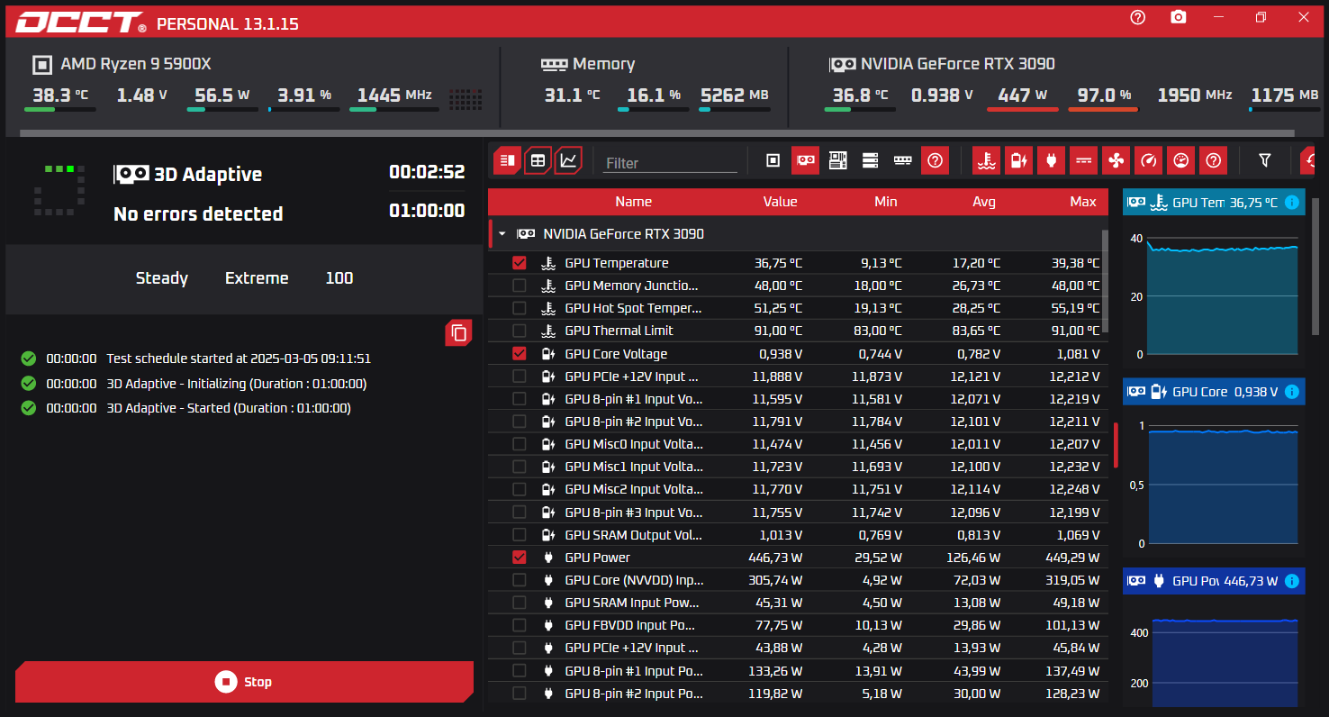Open info for GPU Power graph
The height and width of the screenshot is (717, 1329).
[x=1291, y=581]
